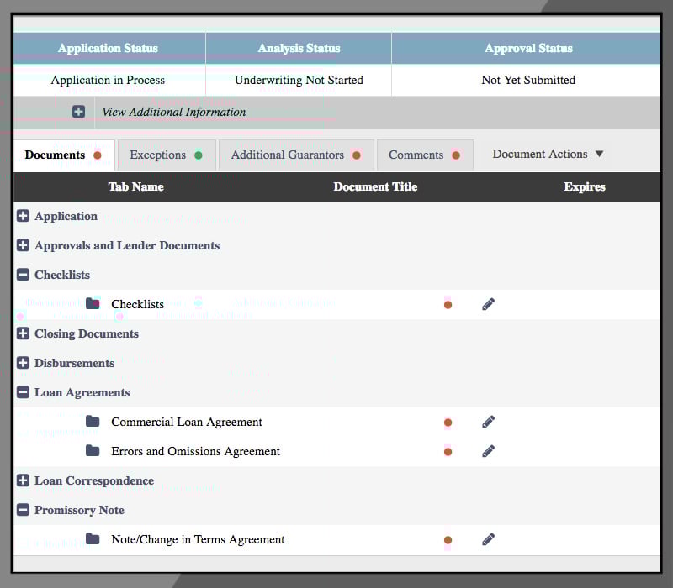Open the Document Actions dropdown
The image size is (673, 588).
pyautogui.click(x=548, y=155)
